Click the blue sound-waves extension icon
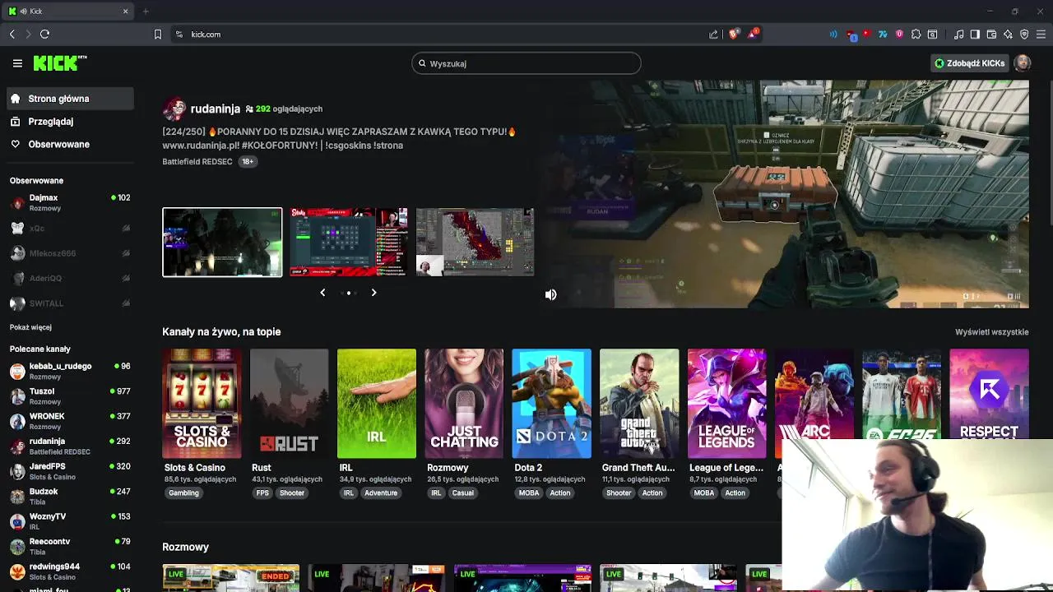 833,35
